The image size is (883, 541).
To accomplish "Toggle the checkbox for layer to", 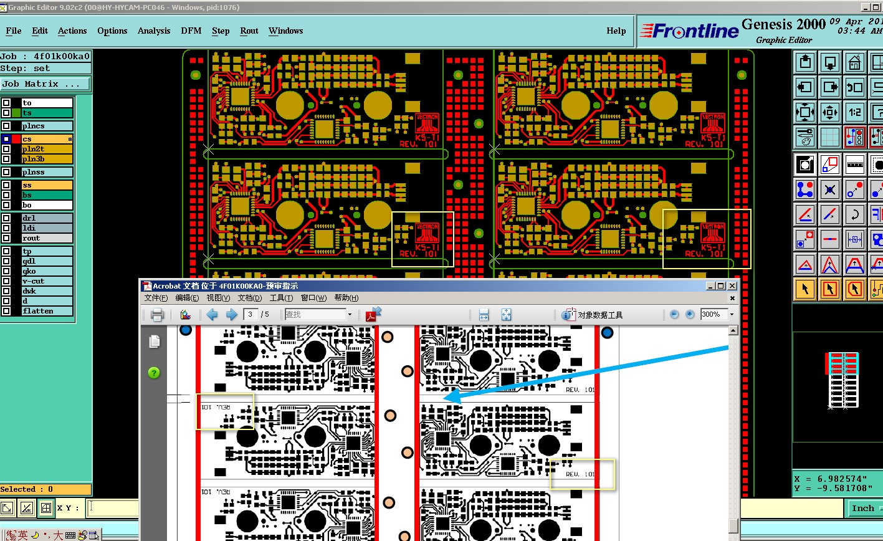I will pos(6,103).
